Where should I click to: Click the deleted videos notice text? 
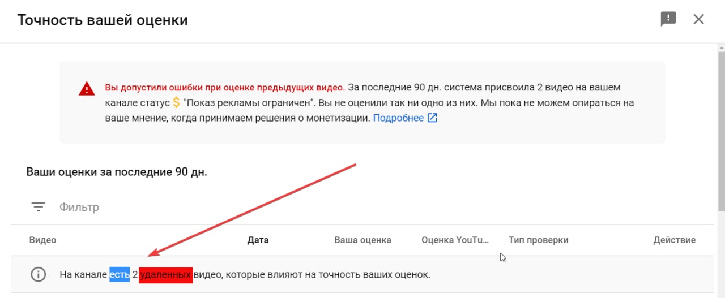(245, 275)
